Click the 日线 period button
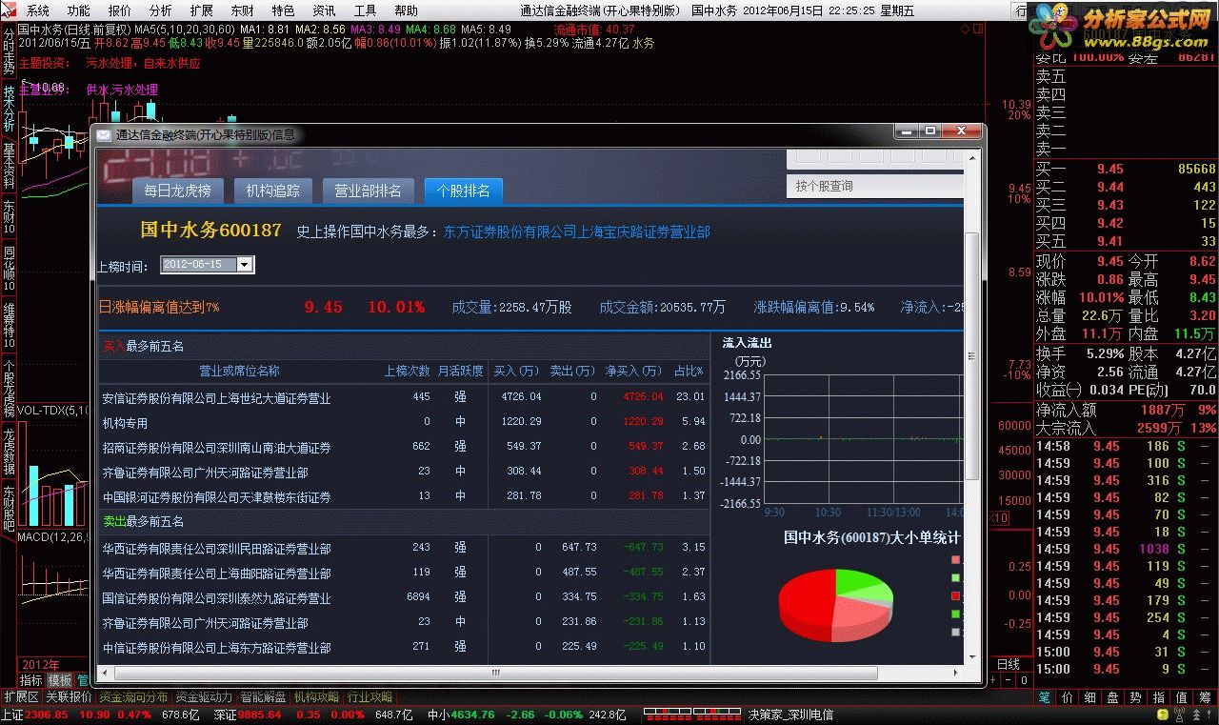This screenshot has height=725, width=1219. [x=1009, y=664]
